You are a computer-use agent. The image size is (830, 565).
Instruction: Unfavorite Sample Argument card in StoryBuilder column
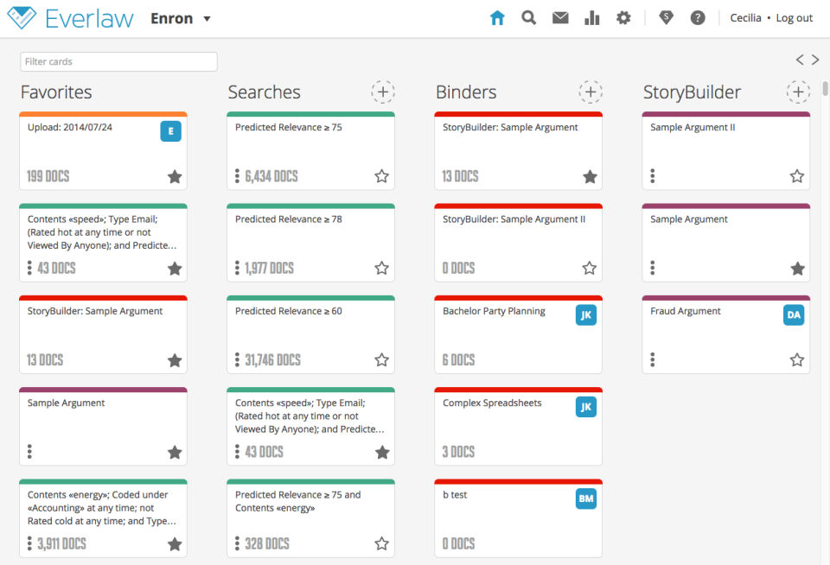click(x=798, y=269)
